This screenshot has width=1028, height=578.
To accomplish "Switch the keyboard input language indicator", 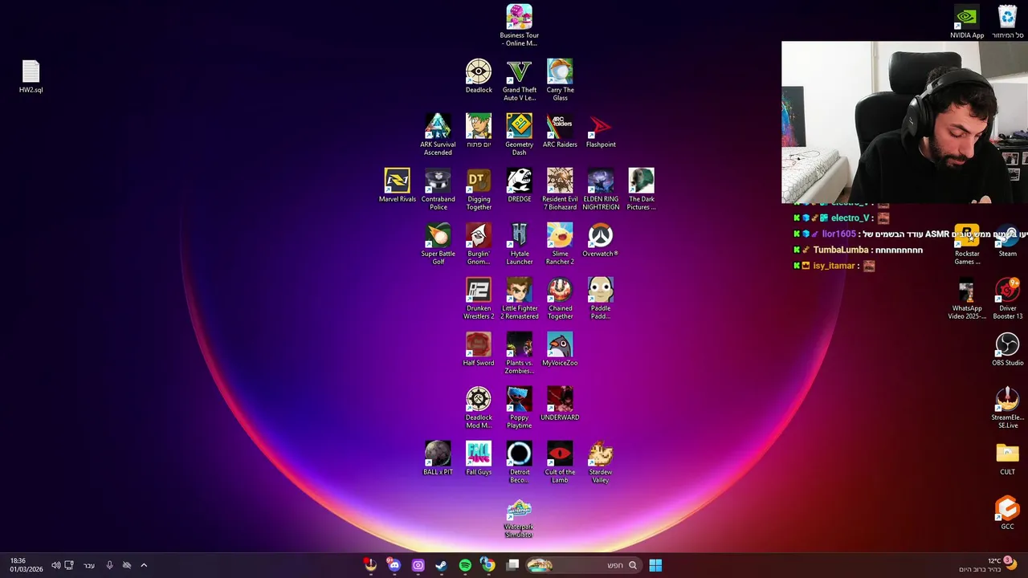I will pyautogui.click(x=89, y=565).
